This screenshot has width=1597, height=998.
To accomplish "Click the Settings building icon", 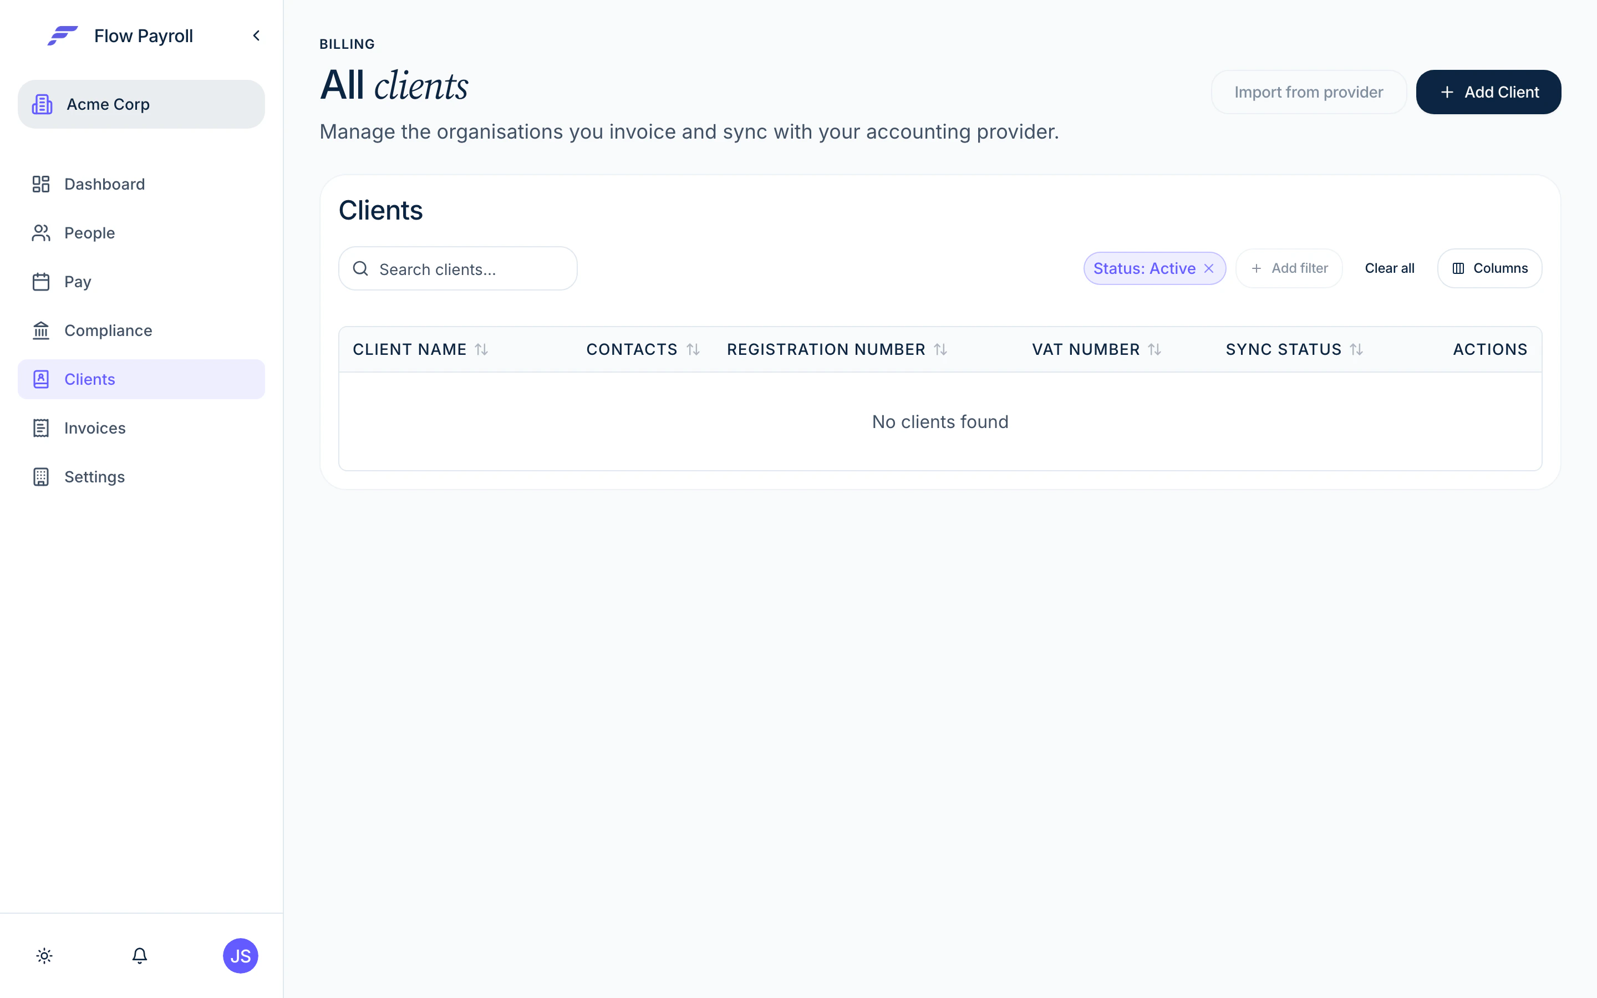I will click(x=41, y=477).
